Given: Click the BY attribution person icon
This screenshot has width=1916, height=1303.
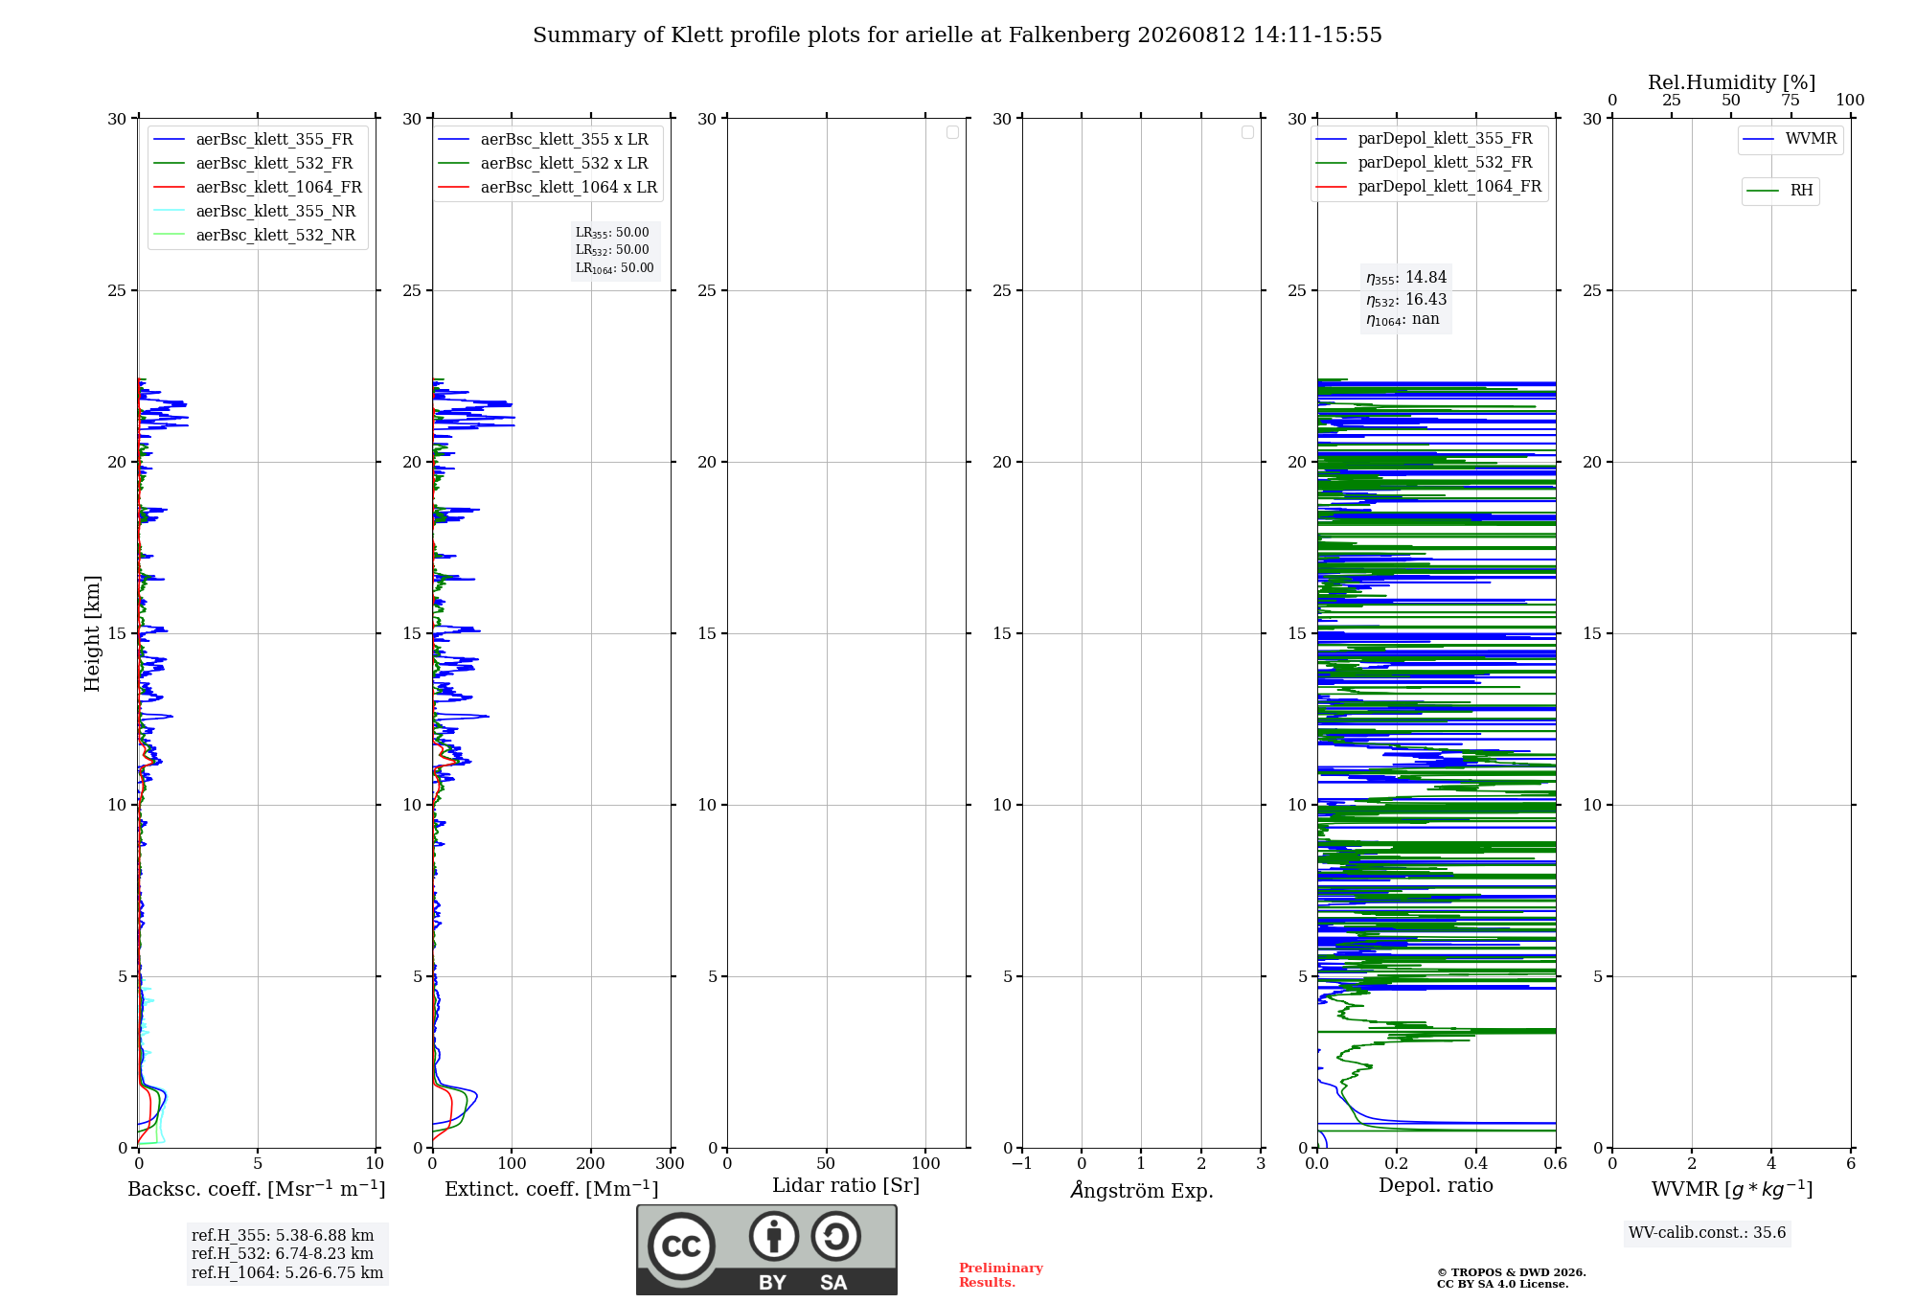Looking at the screenshot, I should [x=774, y=1236].
